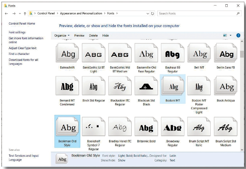Click the vertical scrollbar thumb
Image resolution: width=246 pixels, height=169 pixels.
coord(242,54)
